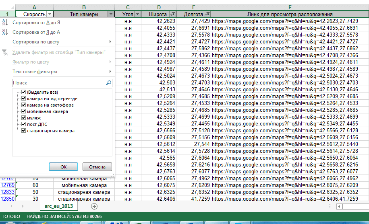Uncheck the муляж filter checkbox
Image resolution: width=369 pixels, height=224 pixels.
[x=24, y=118]
